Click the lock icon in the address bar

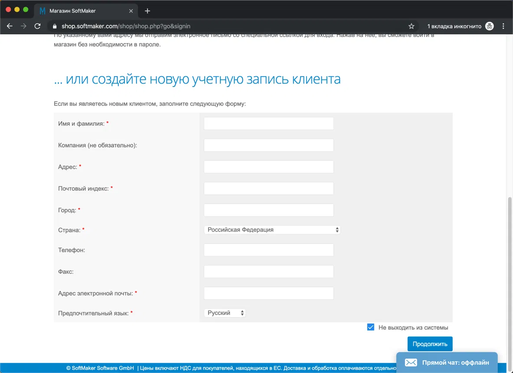pos(54,26)
